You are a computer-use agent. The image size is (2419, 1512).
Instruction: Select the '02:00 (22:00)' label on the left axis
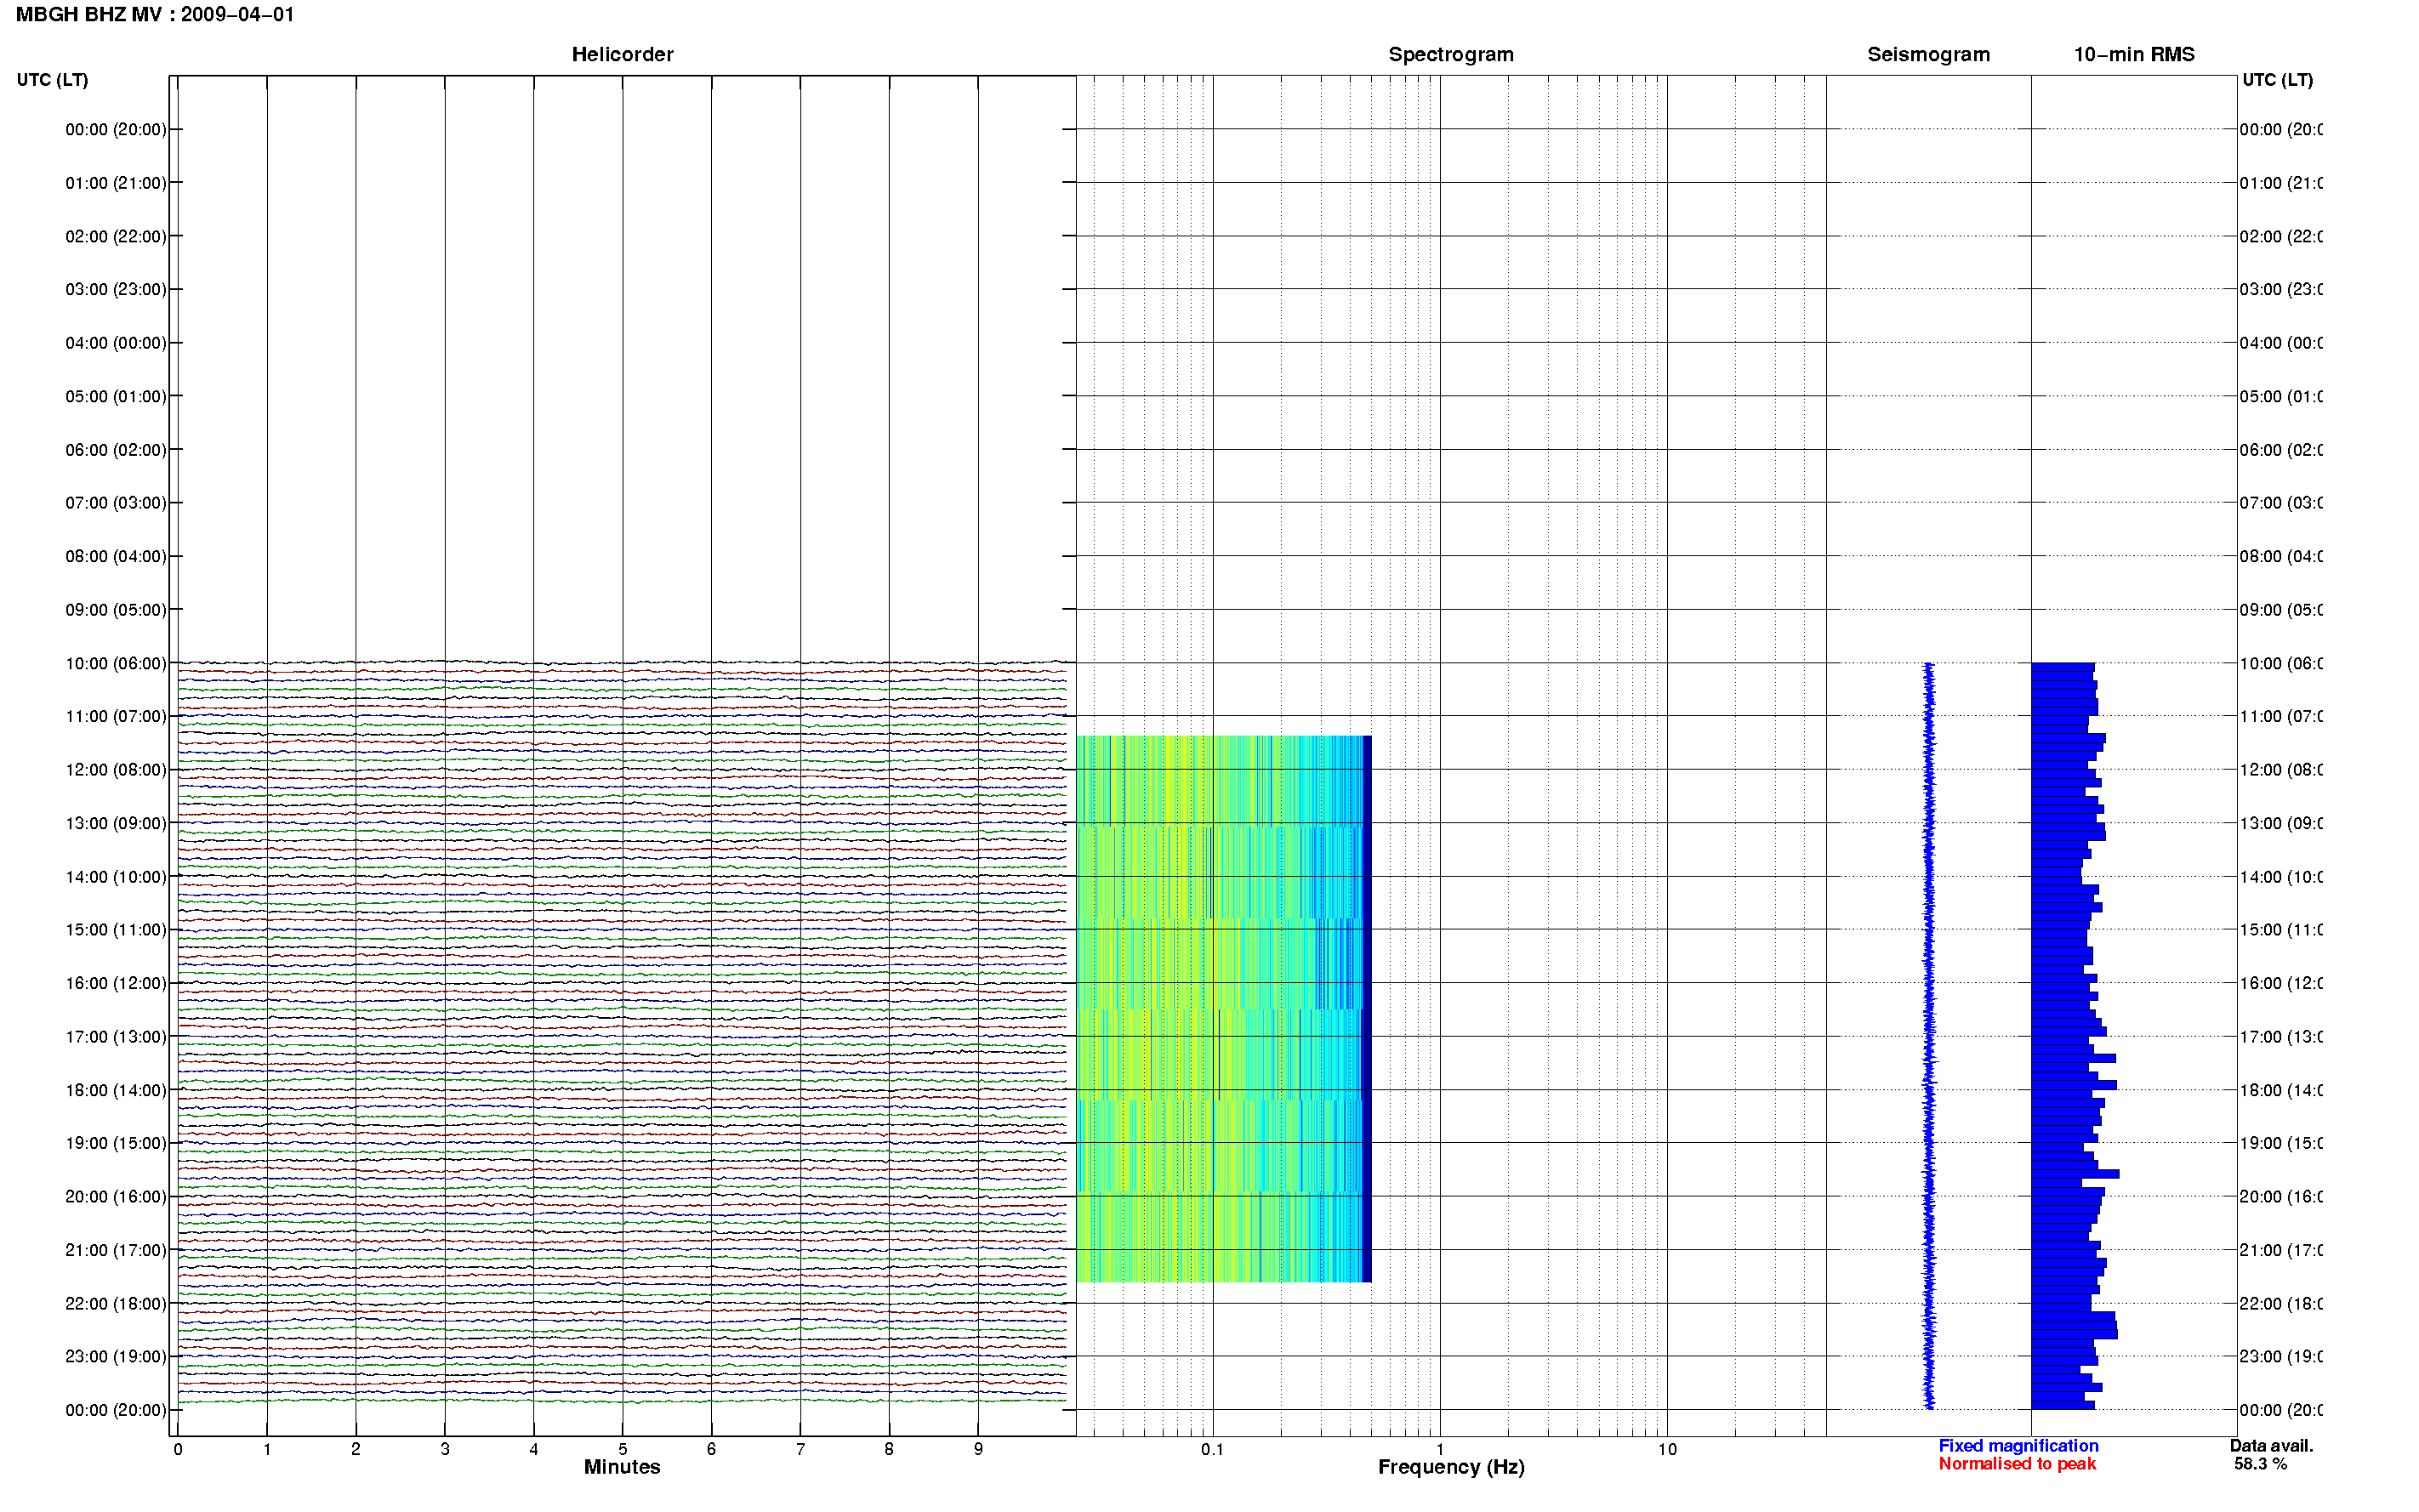(x=116, y=237)
